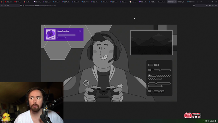Go back using the back arrow
This screenshot has width=218, height=123.
(2, 5)
